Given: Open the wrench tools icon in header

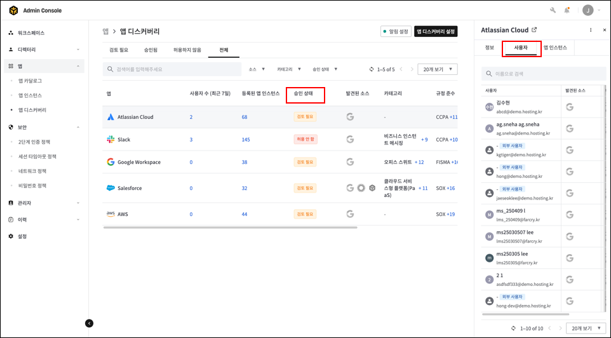Looking at the screenshot, I should pos(553,10).
